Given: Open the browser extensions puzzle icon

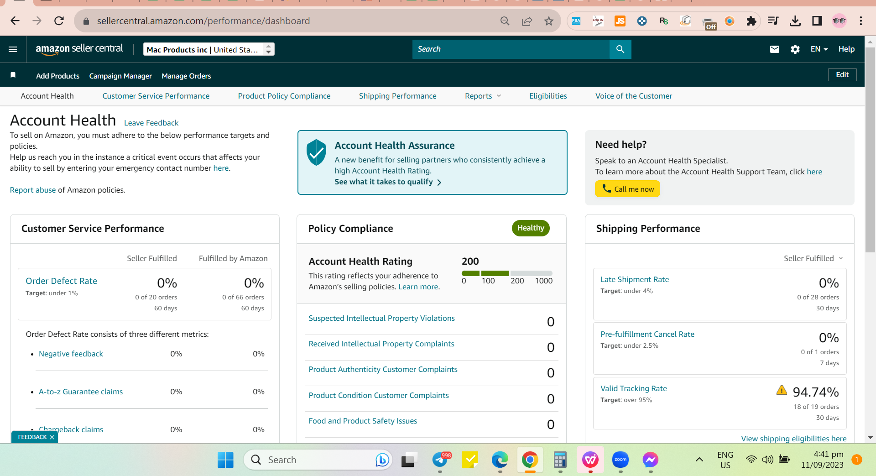Looking at the screenshot, I should point(751,21).
